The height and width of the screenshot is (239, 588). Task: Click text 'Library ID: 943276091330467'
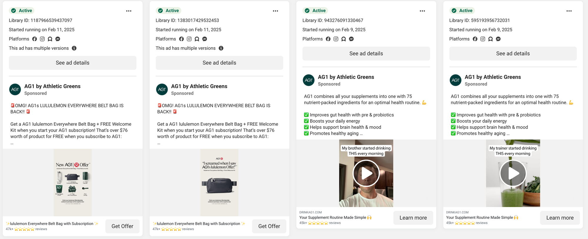pos(333,20)
